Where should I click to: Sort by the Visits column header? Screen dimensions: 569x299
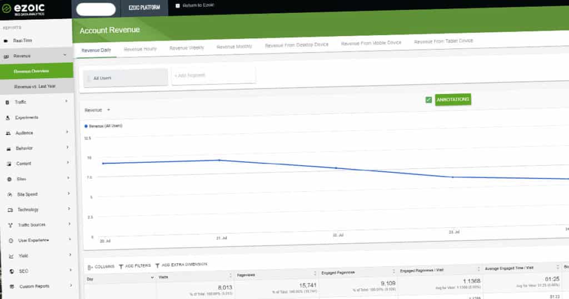tap(163, 277)
